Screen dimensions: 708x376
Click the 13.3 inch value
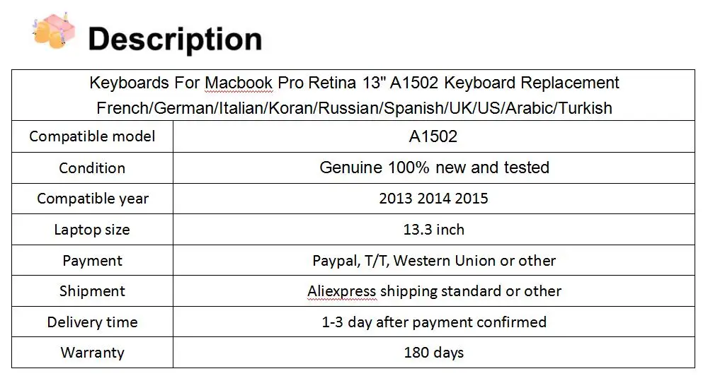pos(433,230)
